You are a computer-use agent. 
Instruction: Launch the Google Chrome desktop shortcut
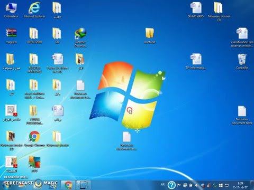point(34,139)
